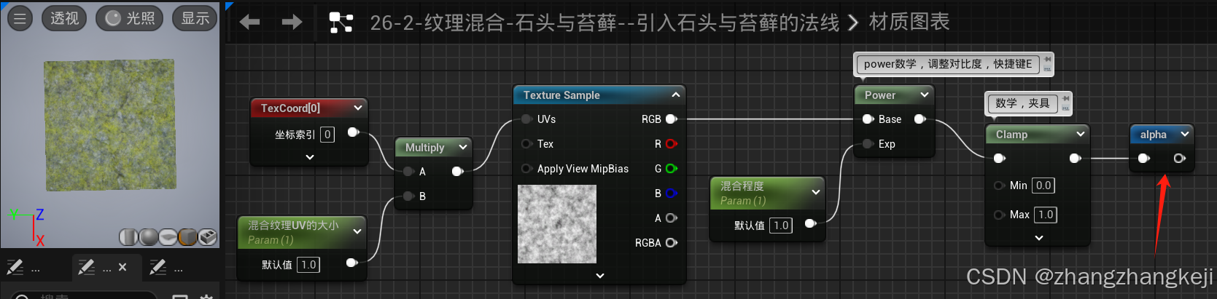Set preview mesh to plane
1217x299 pixels.
pos(168,237)
